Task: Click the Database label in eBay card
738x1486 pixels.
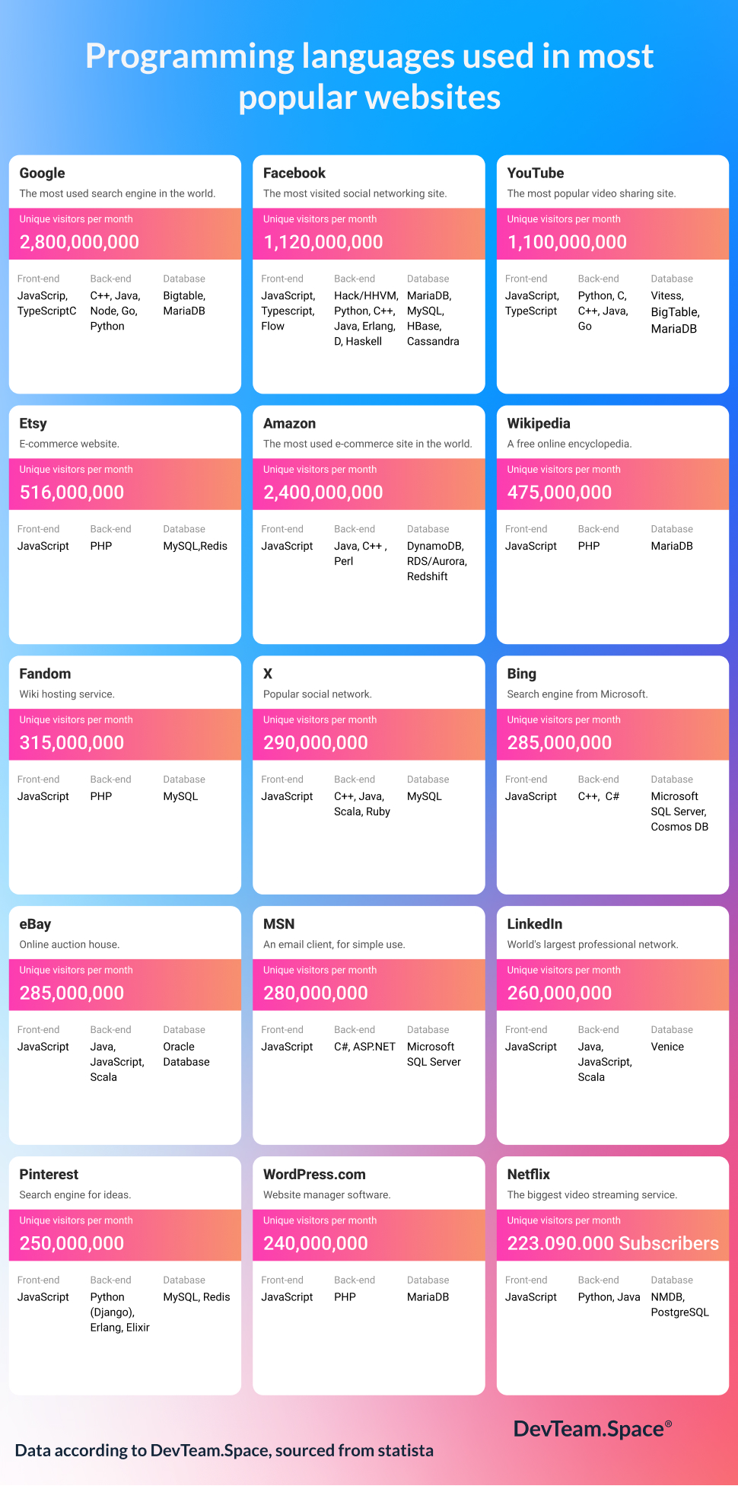Action: pos(184,1030)
